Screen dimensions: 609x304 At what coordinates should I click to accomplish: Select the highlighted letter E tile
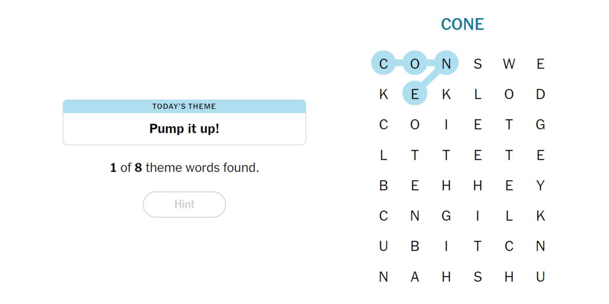[x=415, y=94]
